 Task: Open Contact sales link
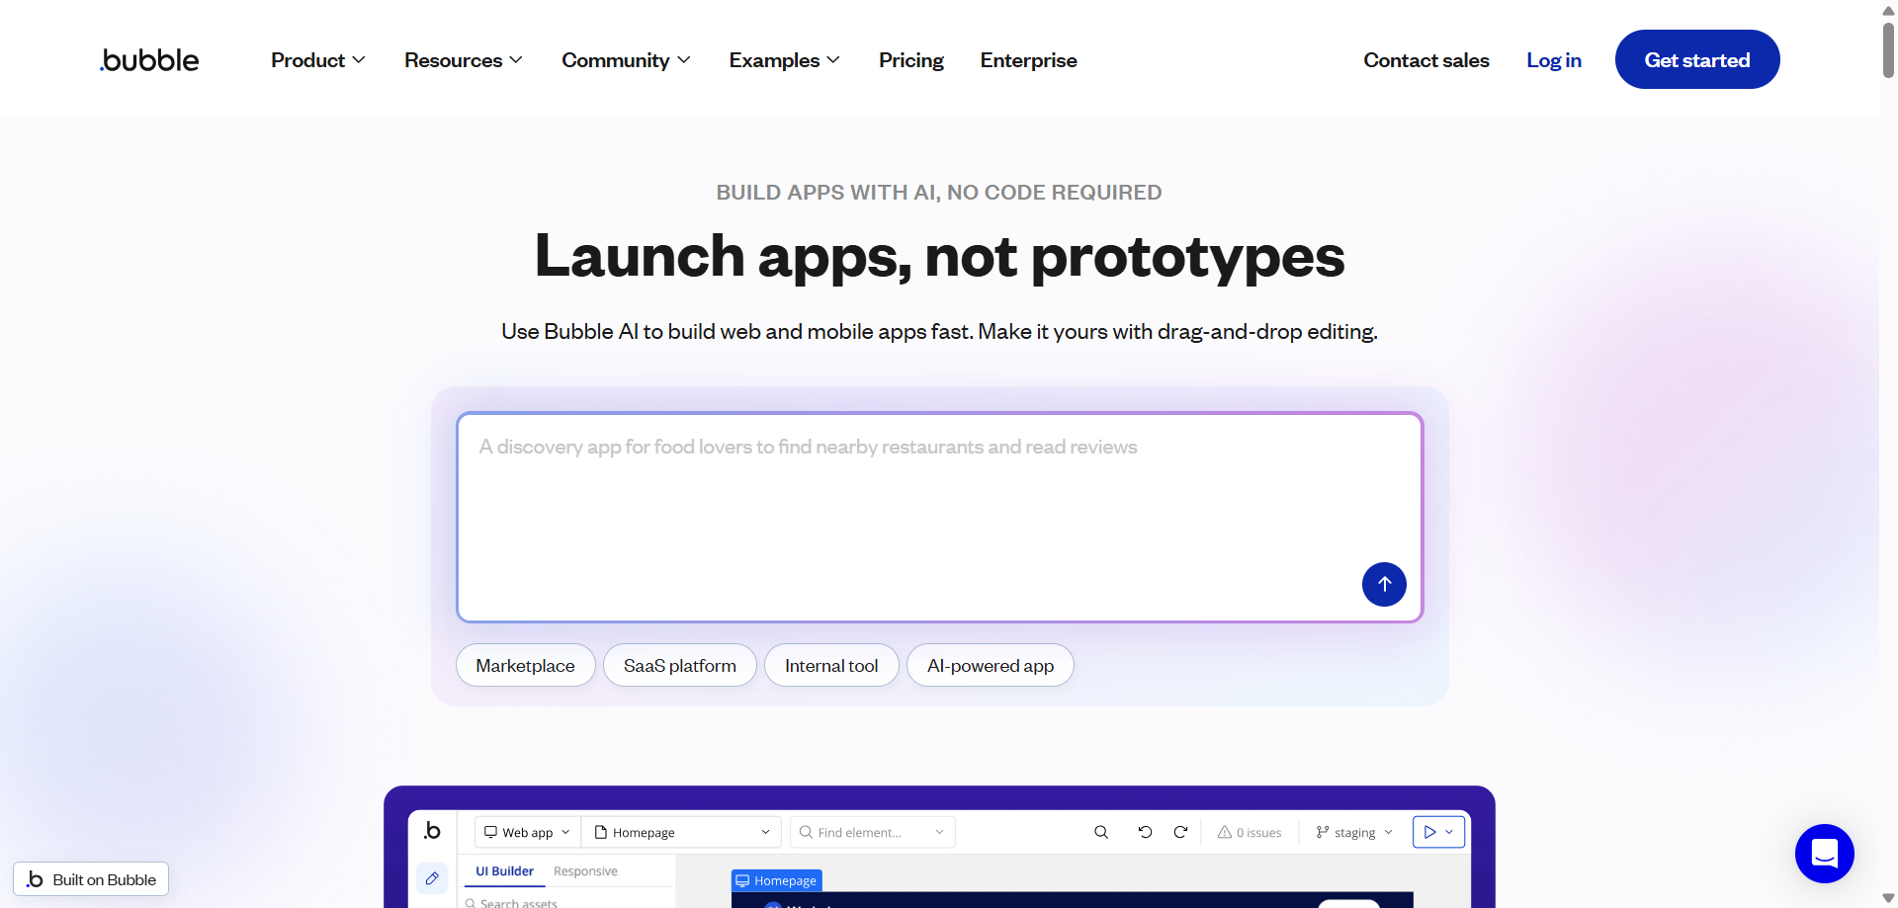[1425, 60]
